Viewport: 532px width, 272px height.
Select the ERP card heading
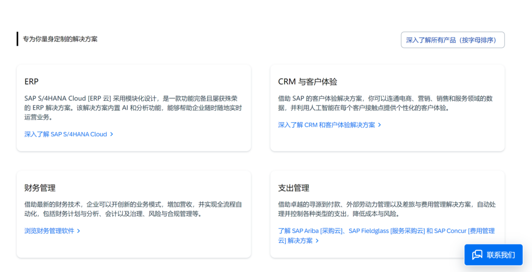[32, 82]
